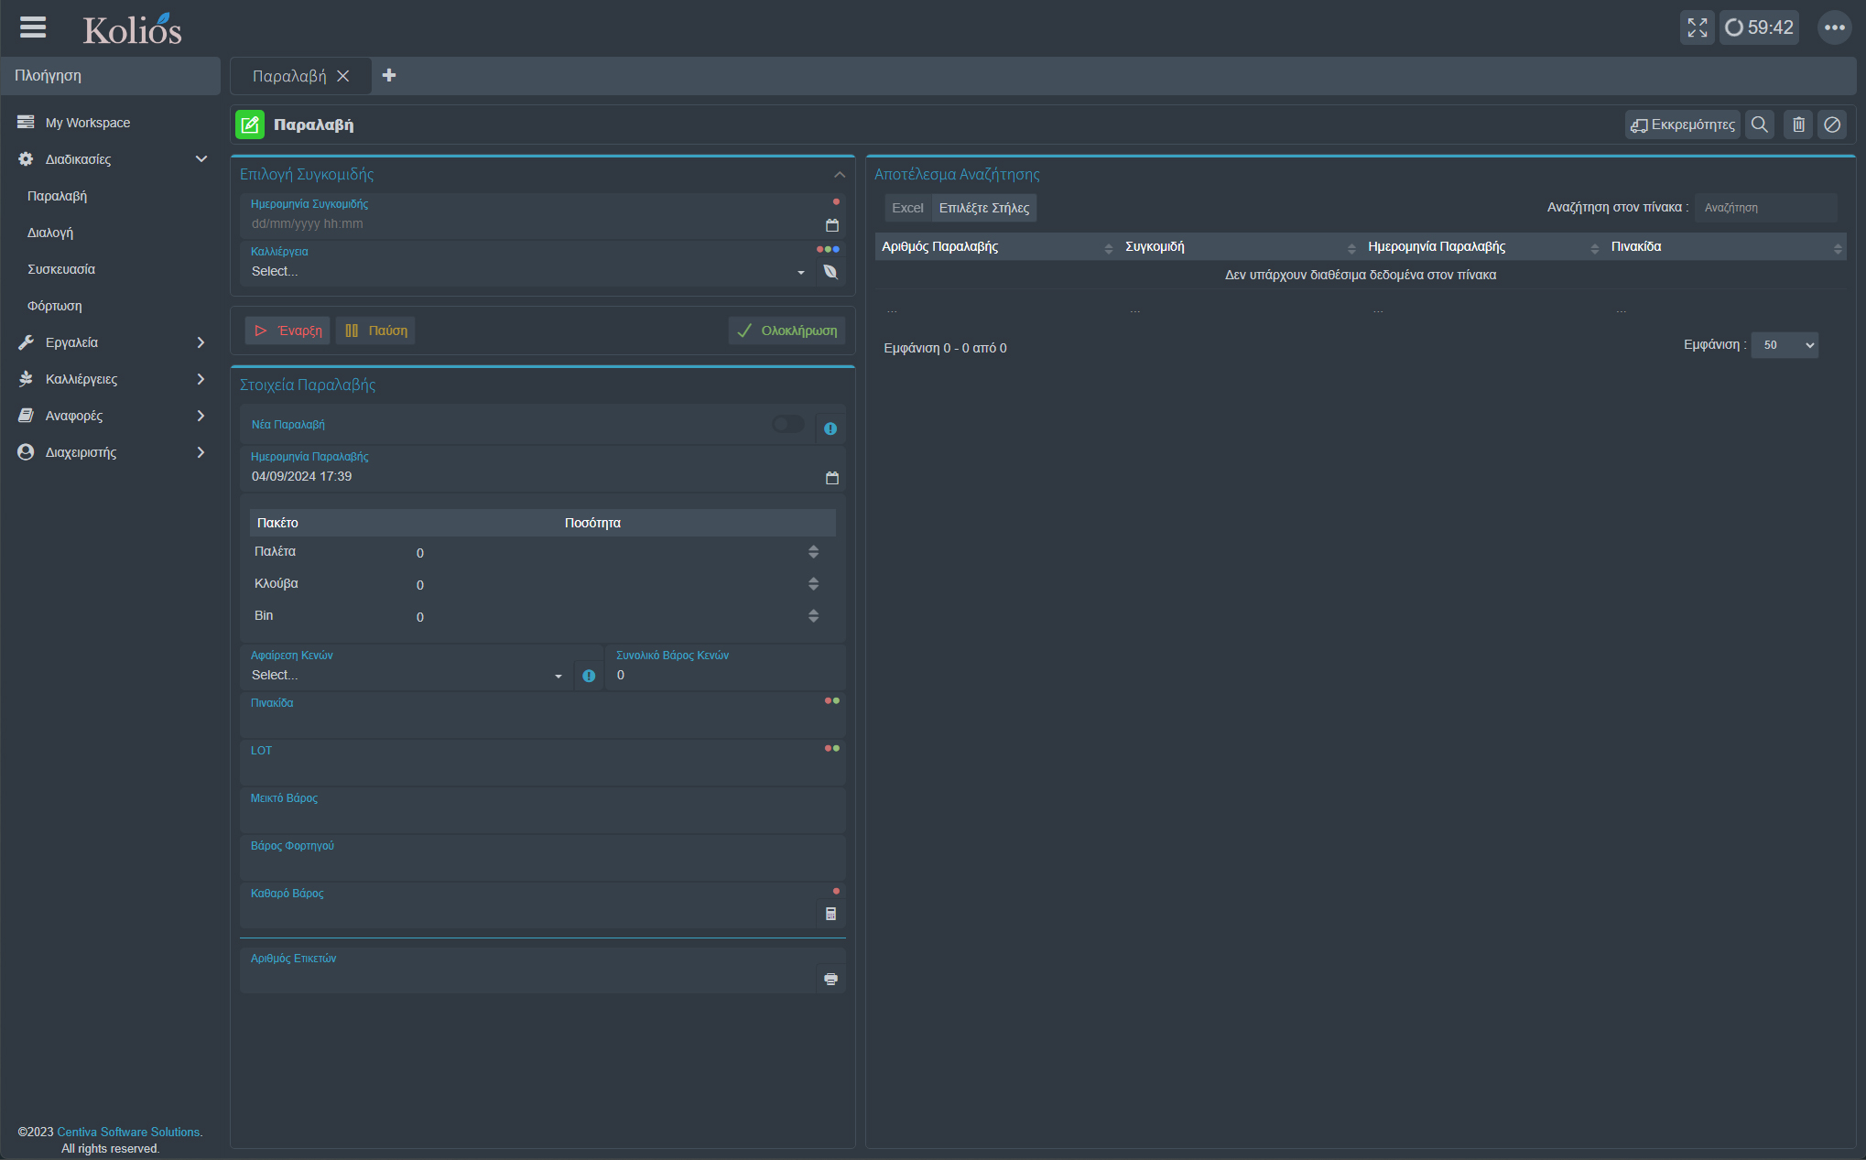Open the three-dots options menu
This screenshot has height=1160, width=1866.
(1834, 27)
